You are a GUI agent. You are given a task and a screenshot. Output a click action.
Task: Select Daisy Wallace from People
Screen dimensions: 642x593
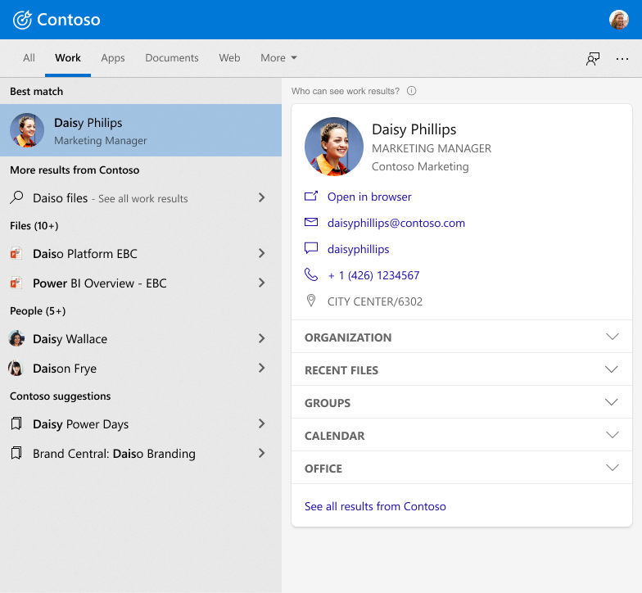click(x=141, y=339)
